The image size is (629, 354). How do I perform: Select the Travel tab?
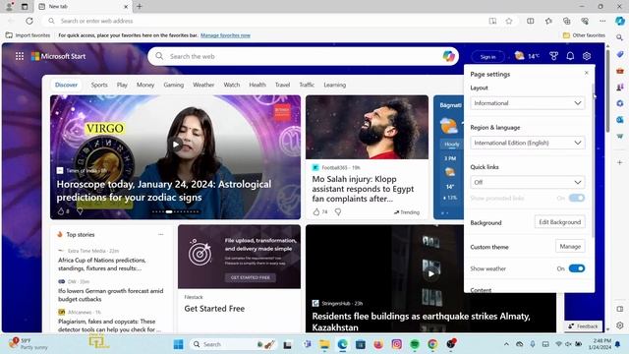[282, 85]
